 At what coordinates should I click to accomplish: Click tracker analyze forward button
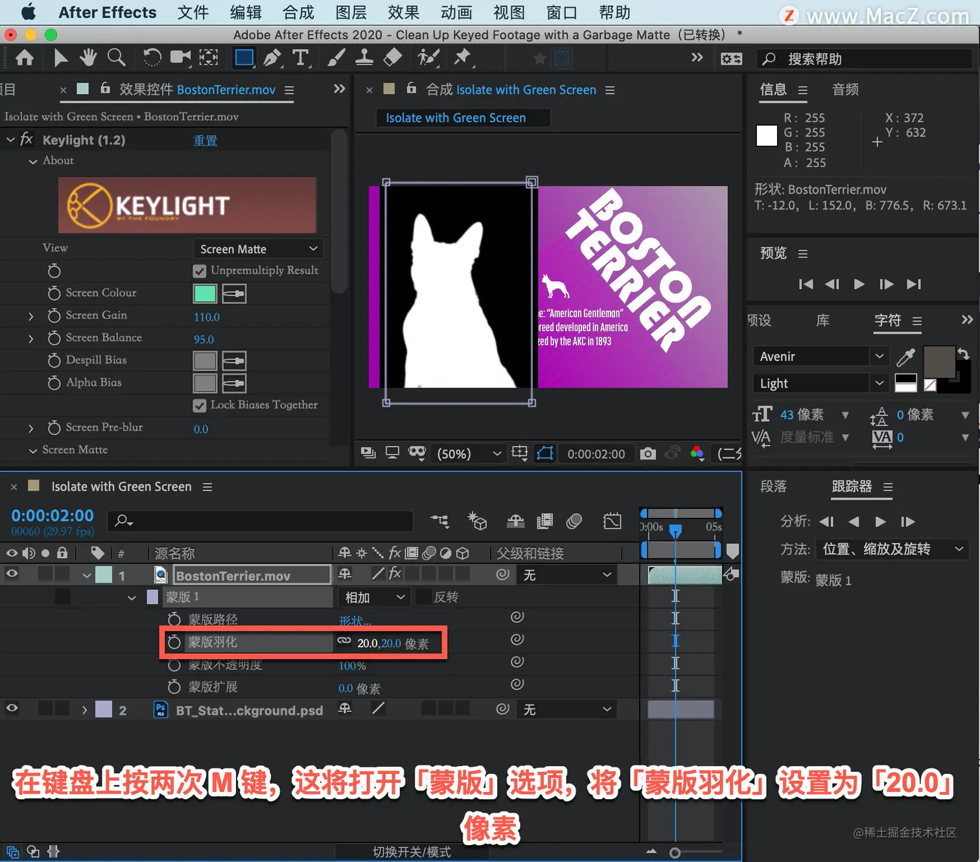(x=880, y=522)
